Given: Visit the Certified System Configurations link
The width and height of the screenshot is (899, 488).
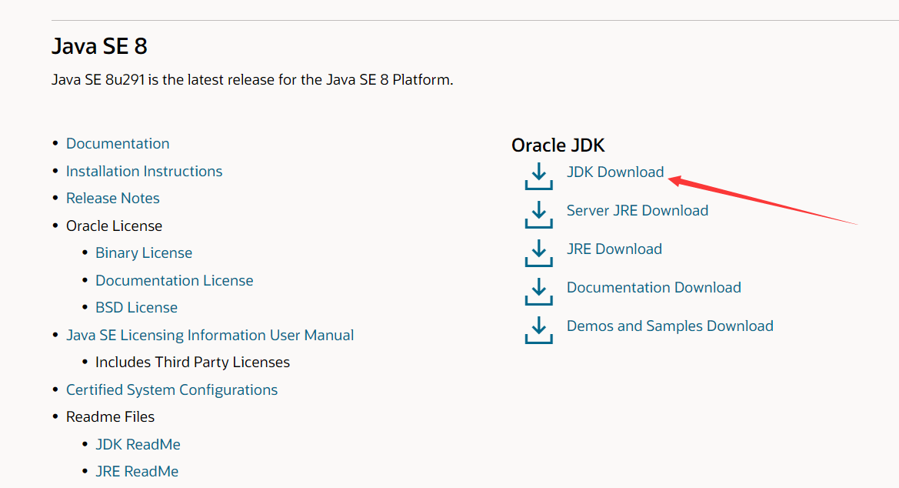Looking at the screenshot, I should pos(171,390).
